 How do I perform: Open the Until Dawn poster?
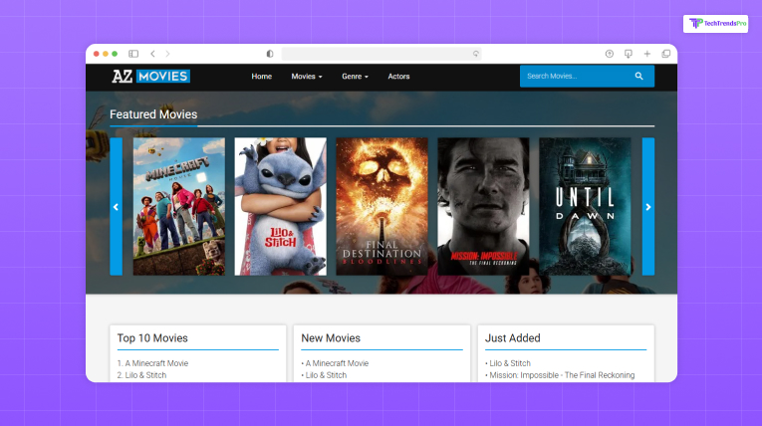(585, 206)
